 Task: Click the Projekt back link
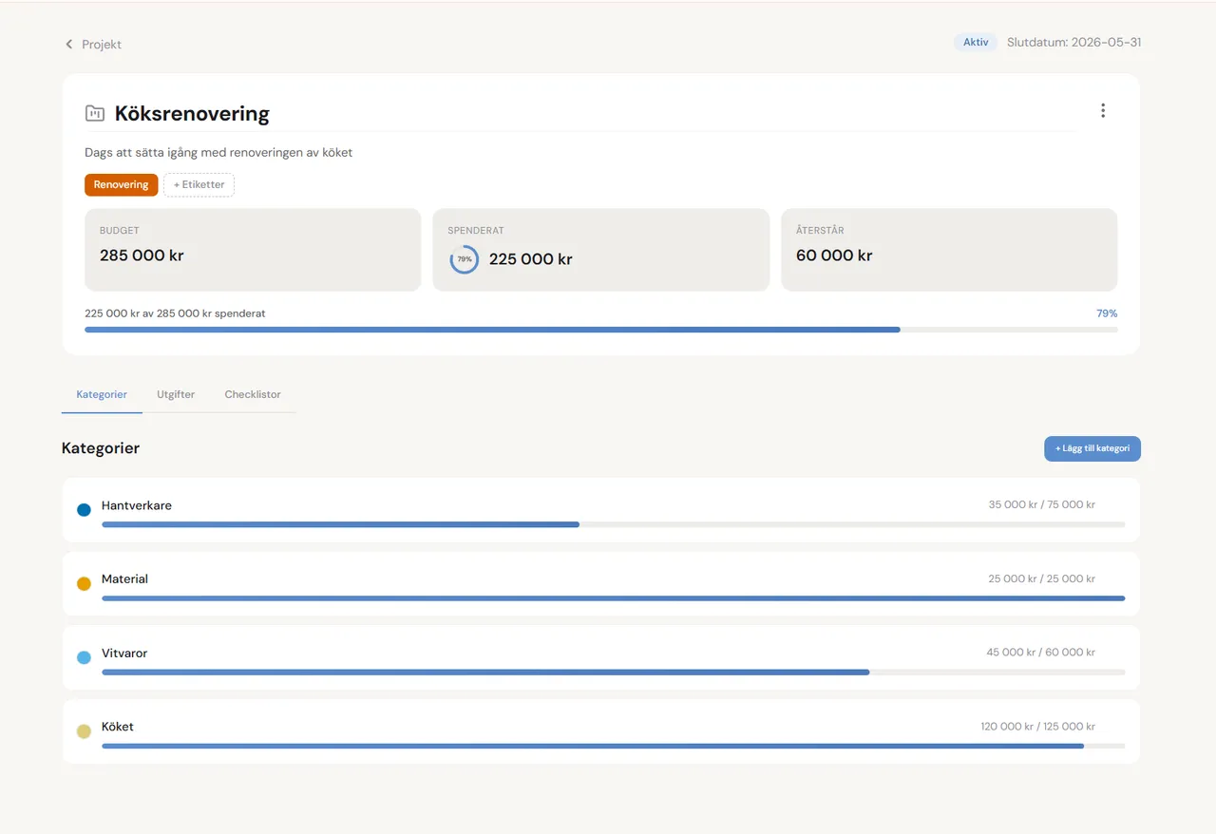point(93,45)
